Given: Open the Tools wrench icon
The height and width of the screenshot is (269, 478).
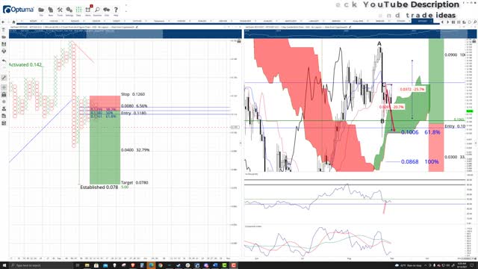Looking at the screenshot, I should point(60,10).
